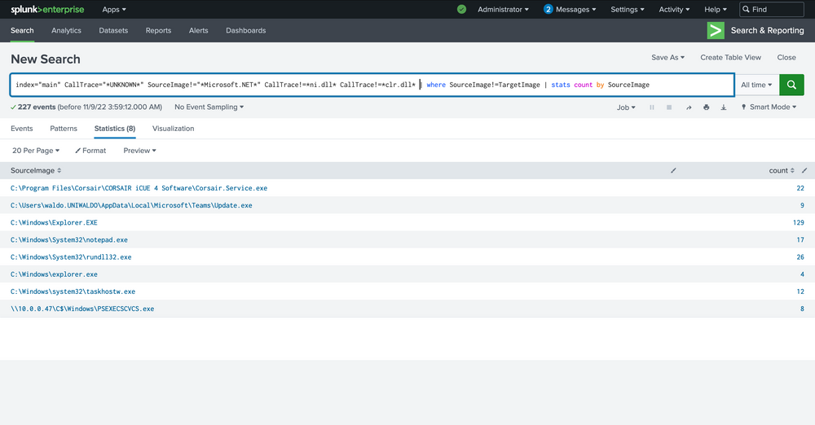Screen dimensions: 815x425
Task: Click the Create Table View button
Action: tap(730, 58)
